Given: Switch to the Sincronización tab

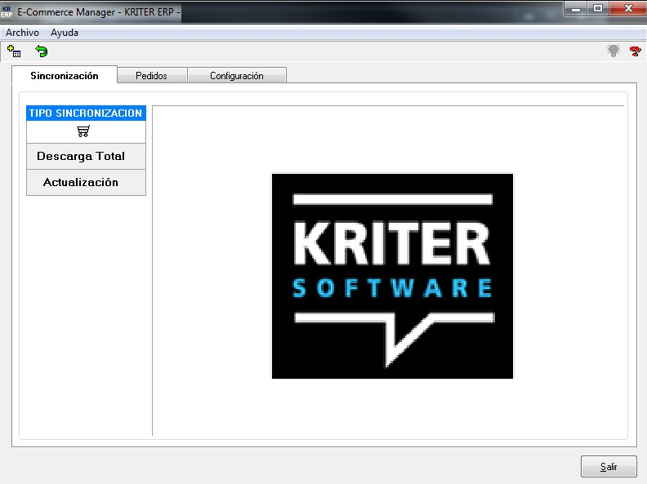Looking at the screenshot, I should [65, 75].
